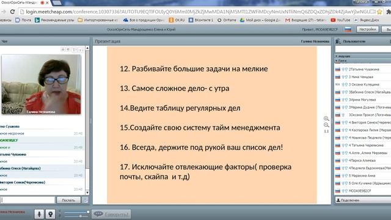Open the Мой диск – Google bookmark
Viewport: 391px width, 220px height.
pos(260,20)
